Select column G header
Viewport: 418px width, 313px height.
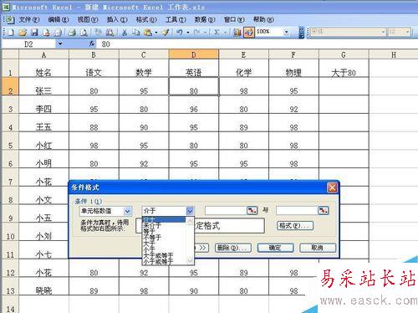[x=344, y=54]
